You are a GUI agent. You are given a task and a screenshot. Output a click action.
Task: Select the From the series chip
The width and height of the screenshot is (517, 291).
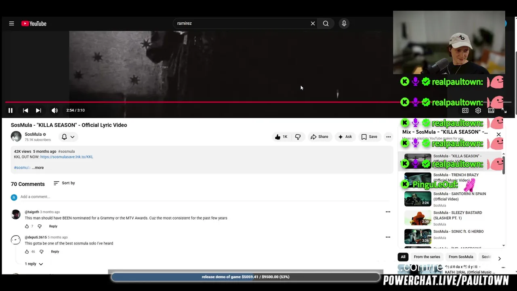point(427,257)
